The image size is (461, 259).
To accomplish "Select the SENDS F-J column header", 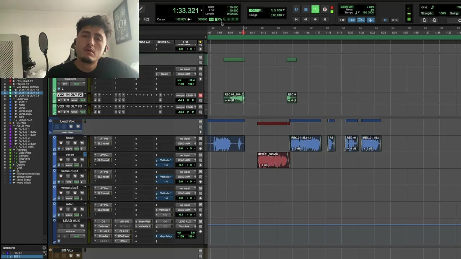I will tap(164, 42).
